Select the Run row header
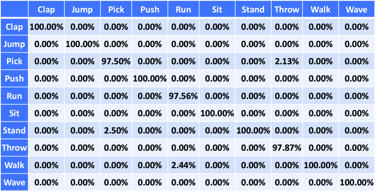The height and width of the screenshot is (194, 376). pyautogui.click(x=14, y=96)
